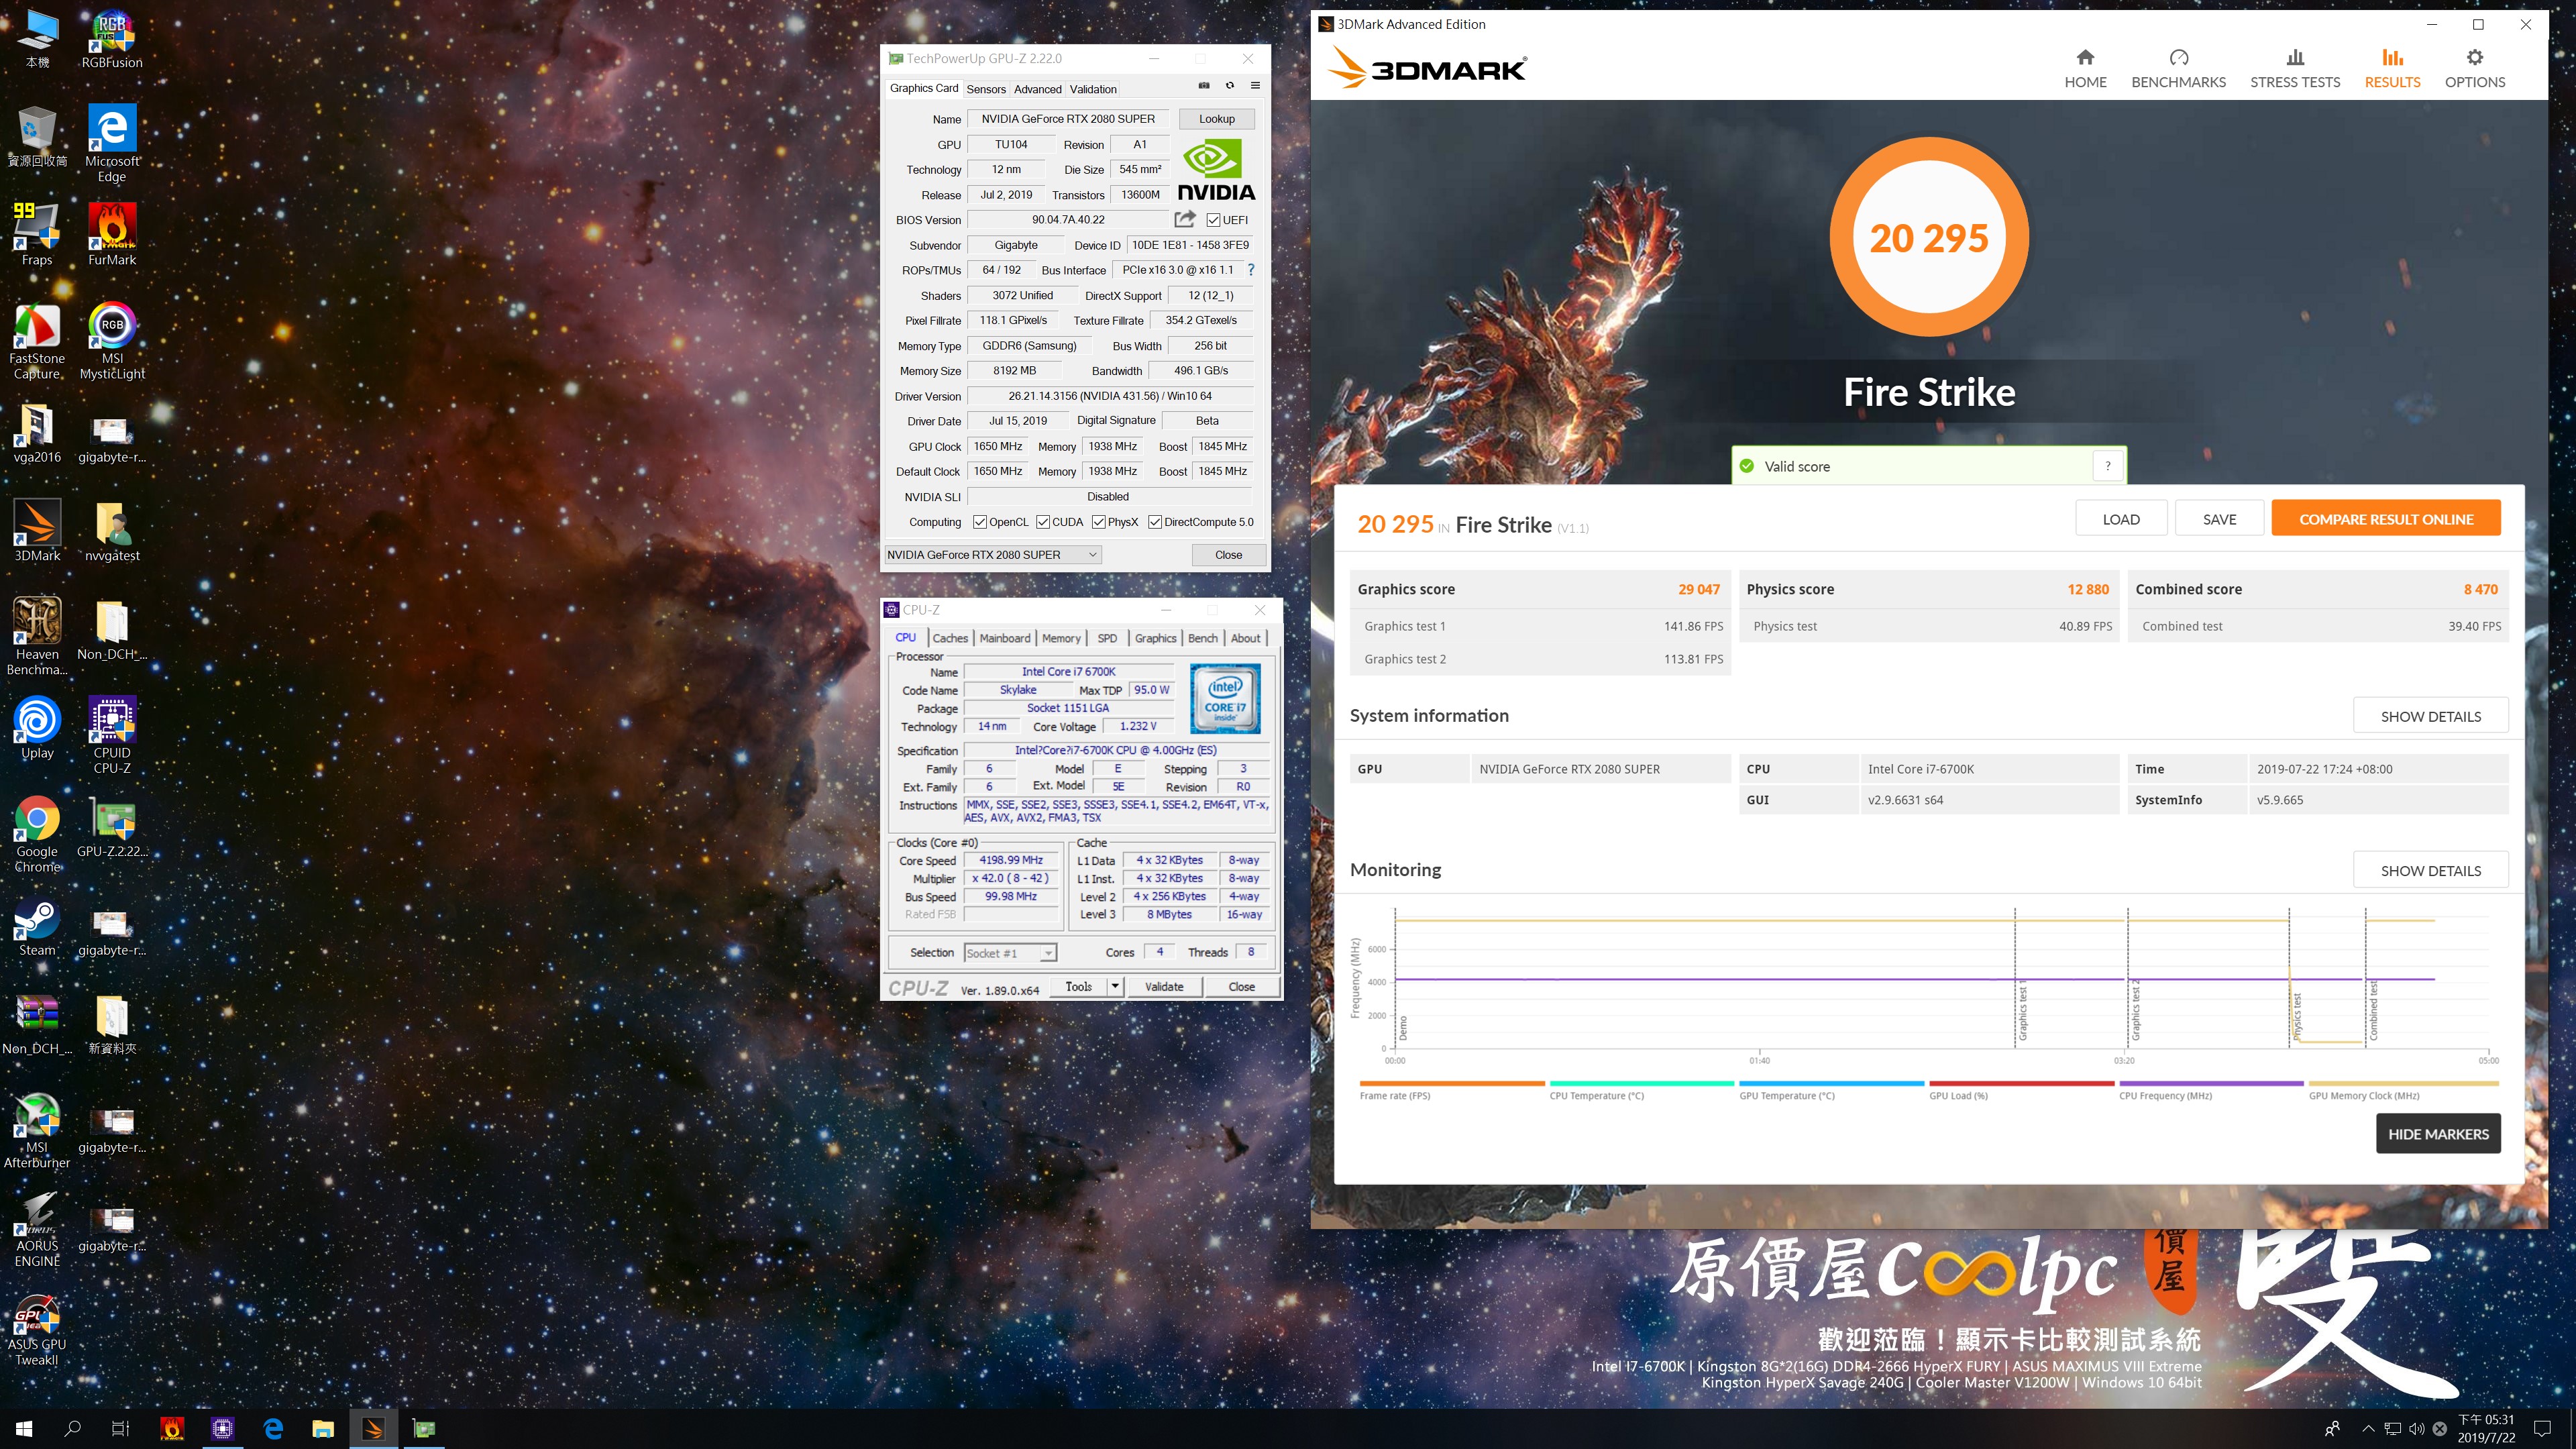Open the GPU-Z Validation tab
Image resolution: width=2576 pixels, height=1449 pixels.
pos(1093,89)
